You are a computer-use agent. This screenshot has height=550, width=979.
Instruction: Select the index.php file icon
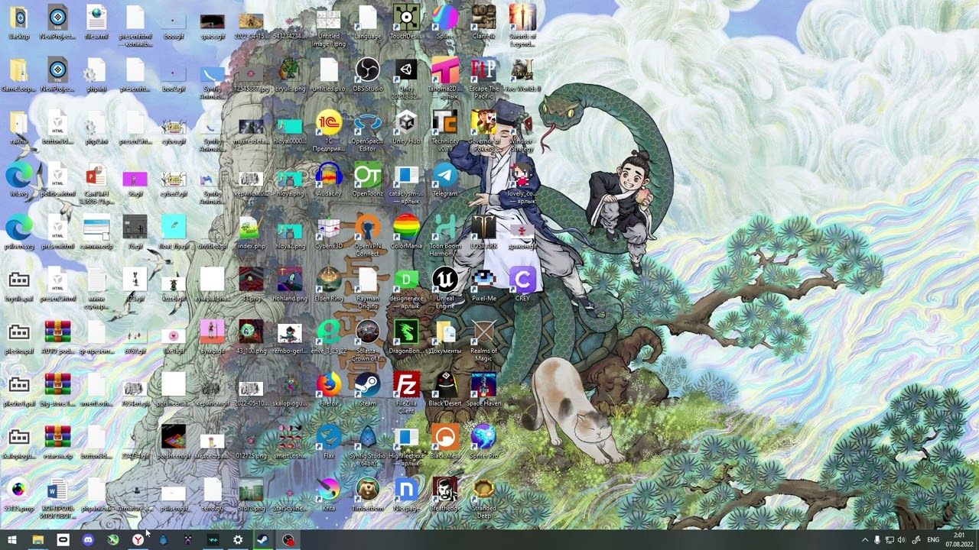tap(251, 231)
